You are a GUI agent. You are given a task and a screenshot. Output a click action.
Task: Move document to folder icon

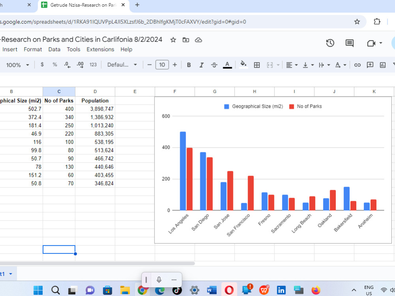click(186, 40)
